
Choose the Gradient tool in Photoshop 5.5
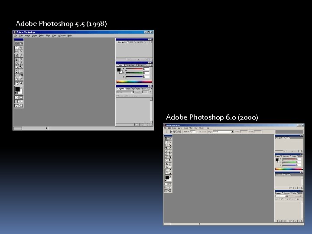pyautogui.click(x=21, y=75)
